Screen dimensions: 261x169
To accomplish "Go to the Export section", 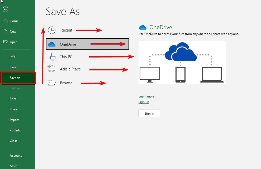I will 17,120.
